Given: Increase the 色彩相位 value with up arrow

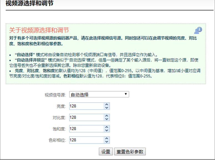Looking at the screenshot, I should (107, 138).
